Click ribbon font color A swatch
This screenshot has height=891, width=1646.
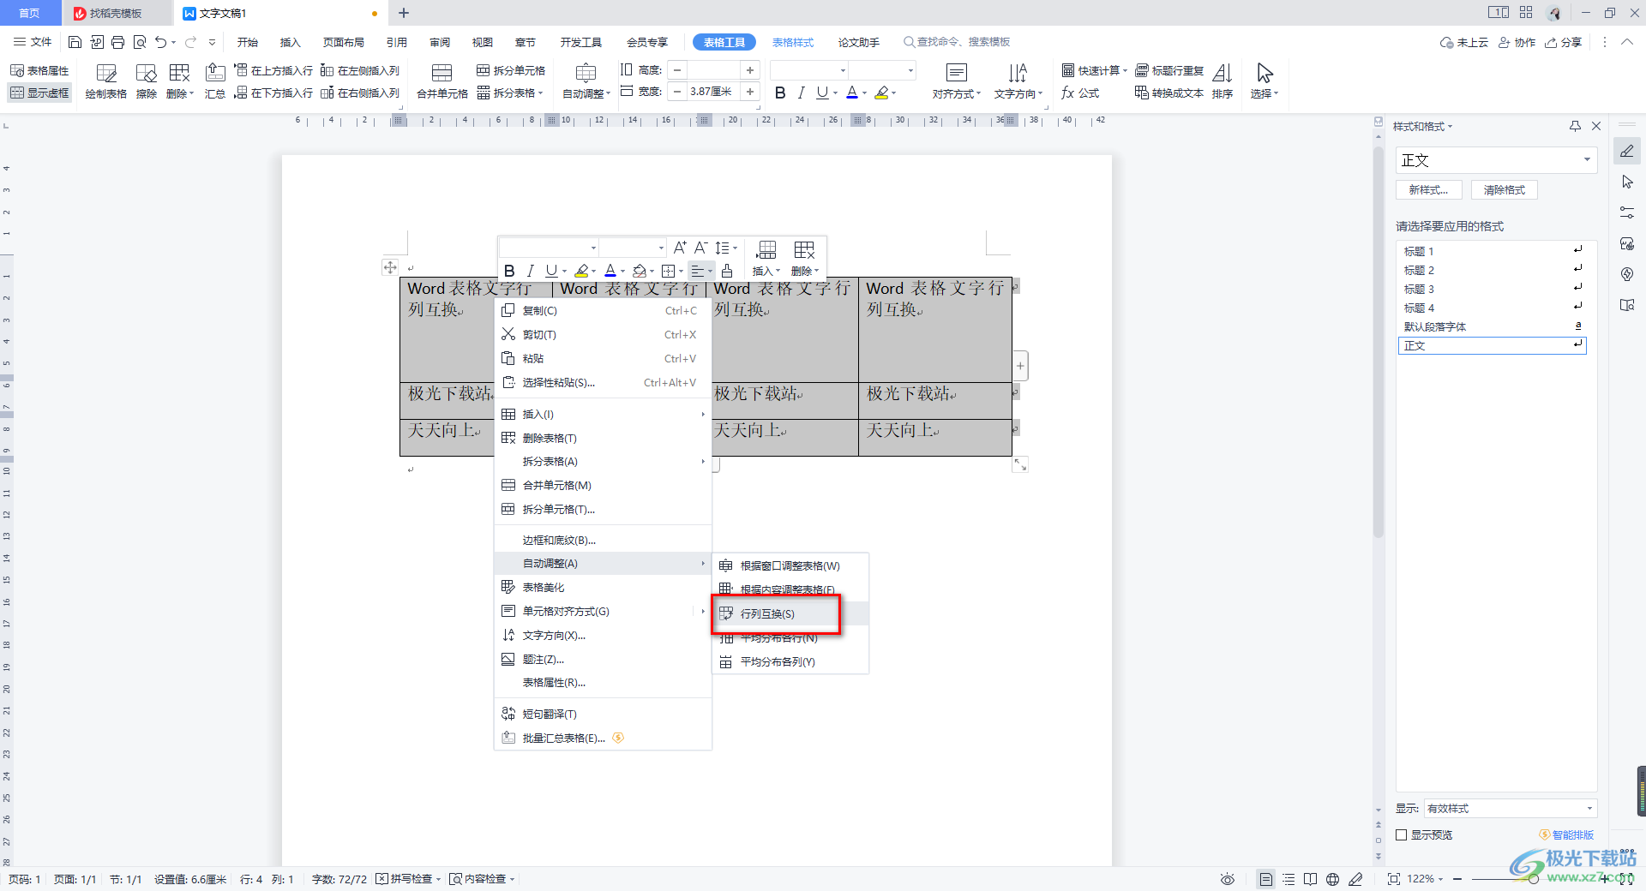[x=852, y=93]
